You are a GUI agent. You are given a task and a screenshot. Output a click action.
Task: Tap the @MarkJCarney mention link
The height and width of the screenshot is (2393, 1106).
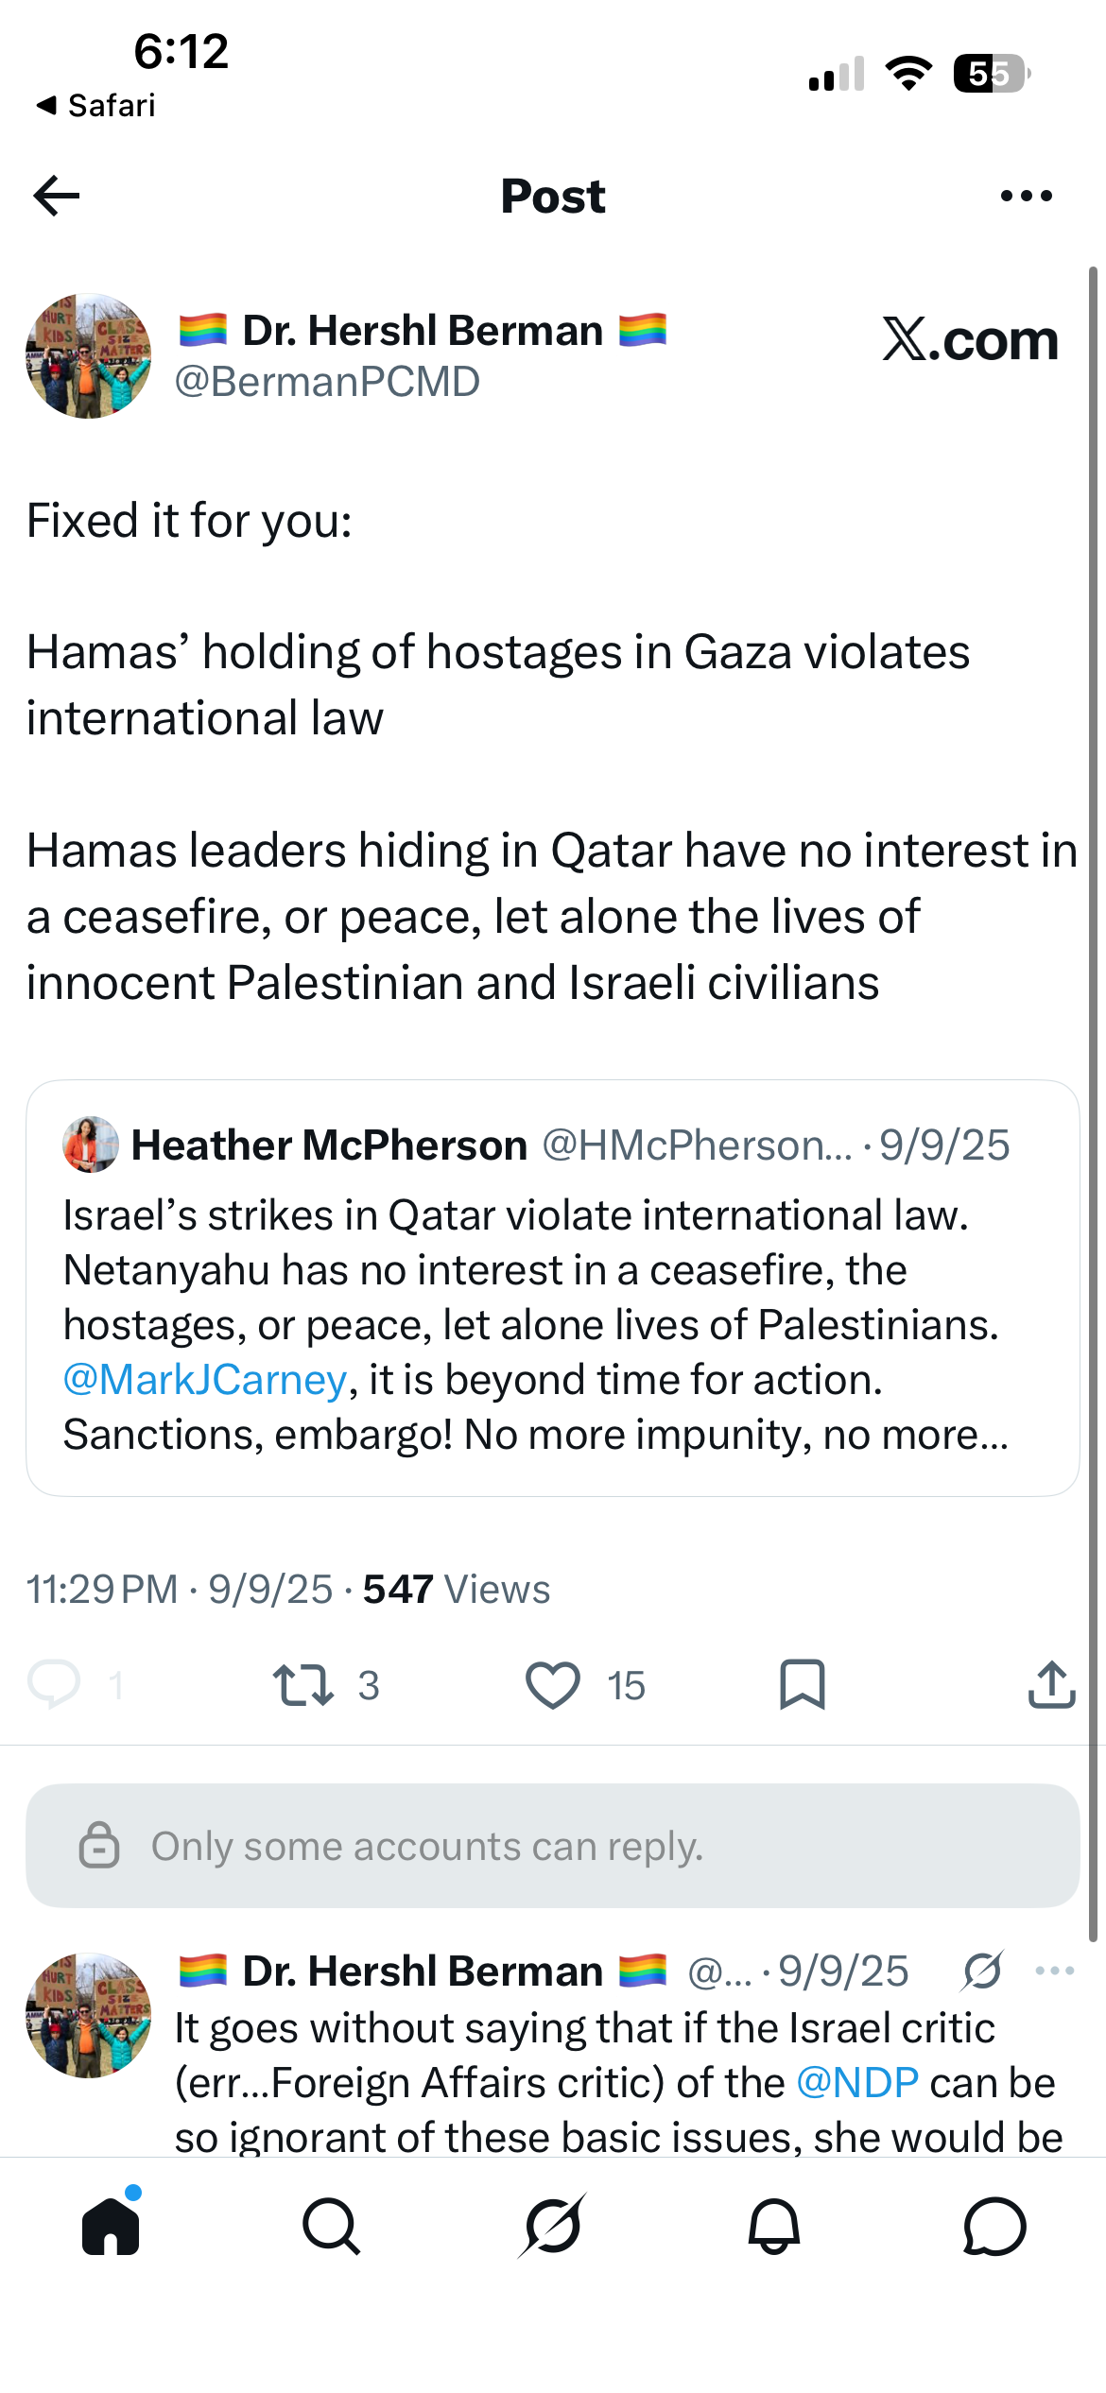pos(205,1380)
